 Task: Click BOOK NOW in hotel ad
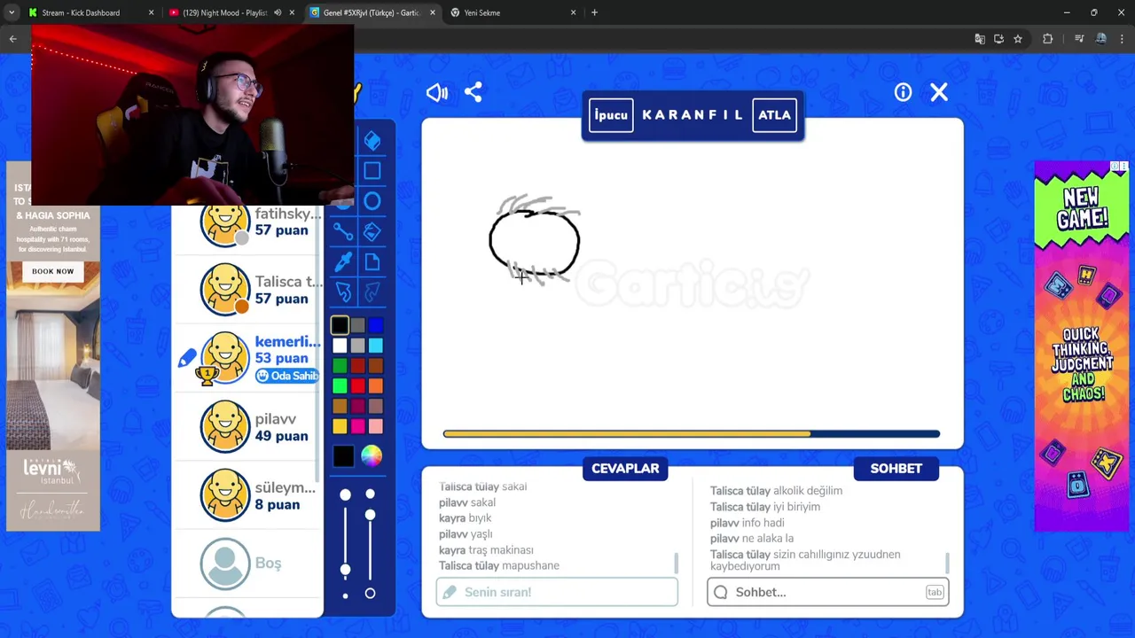[x=53, y=271]
